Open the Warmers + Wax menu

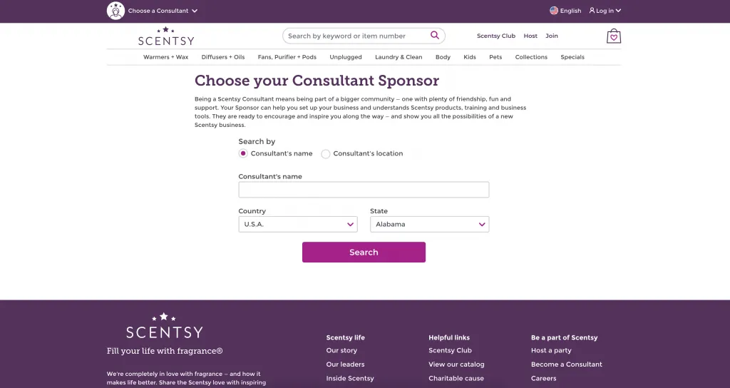pyautogui.click(x=165, y=57)
